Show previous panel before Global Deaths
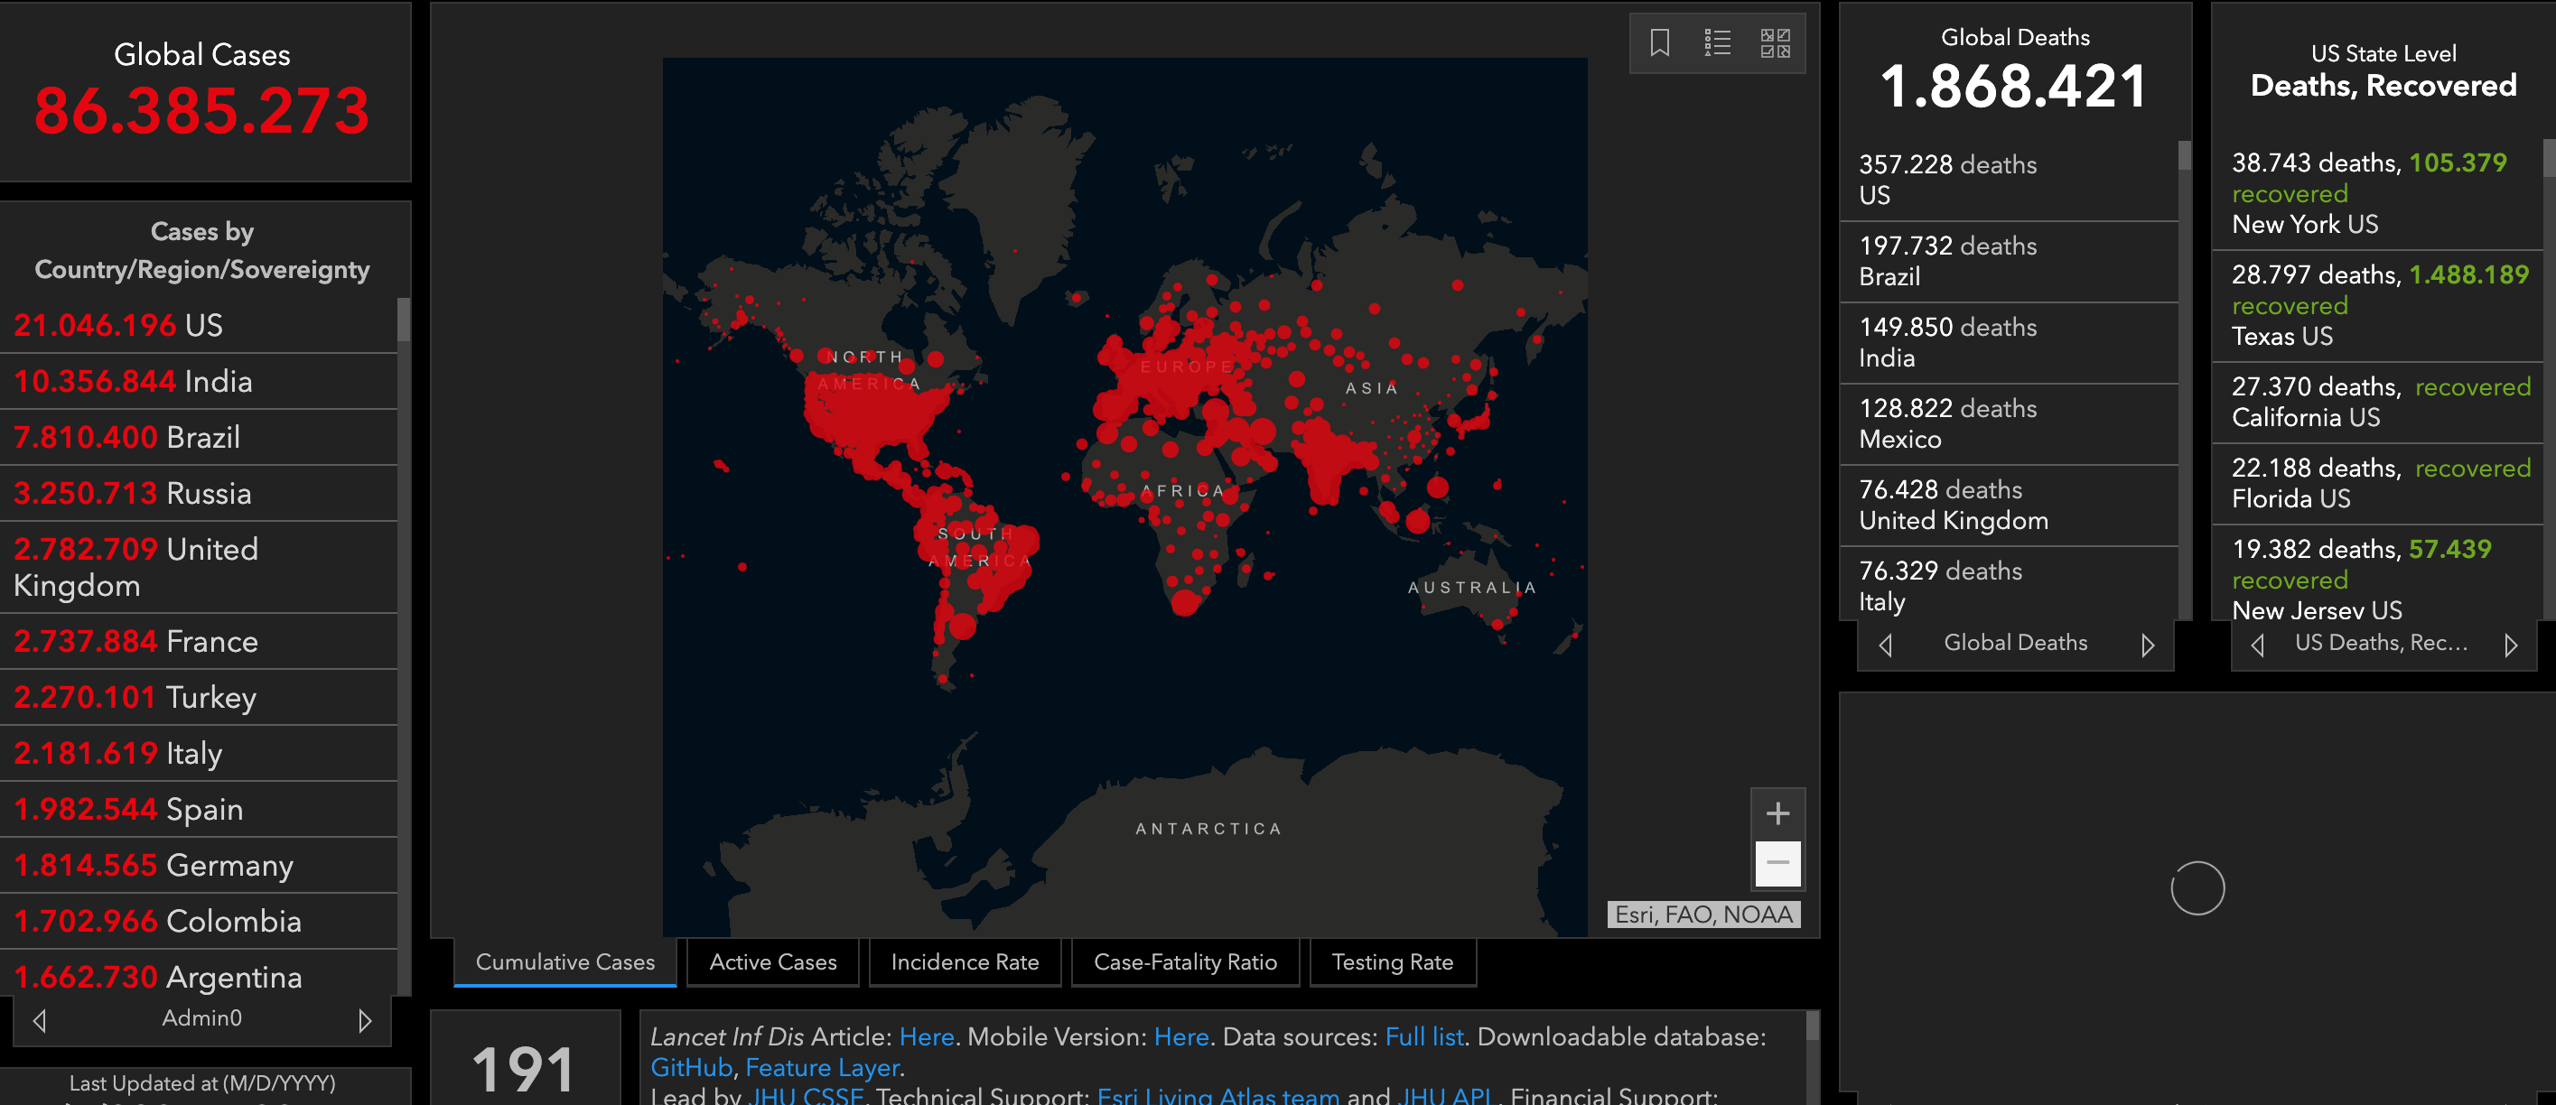 click(1885, 645)
